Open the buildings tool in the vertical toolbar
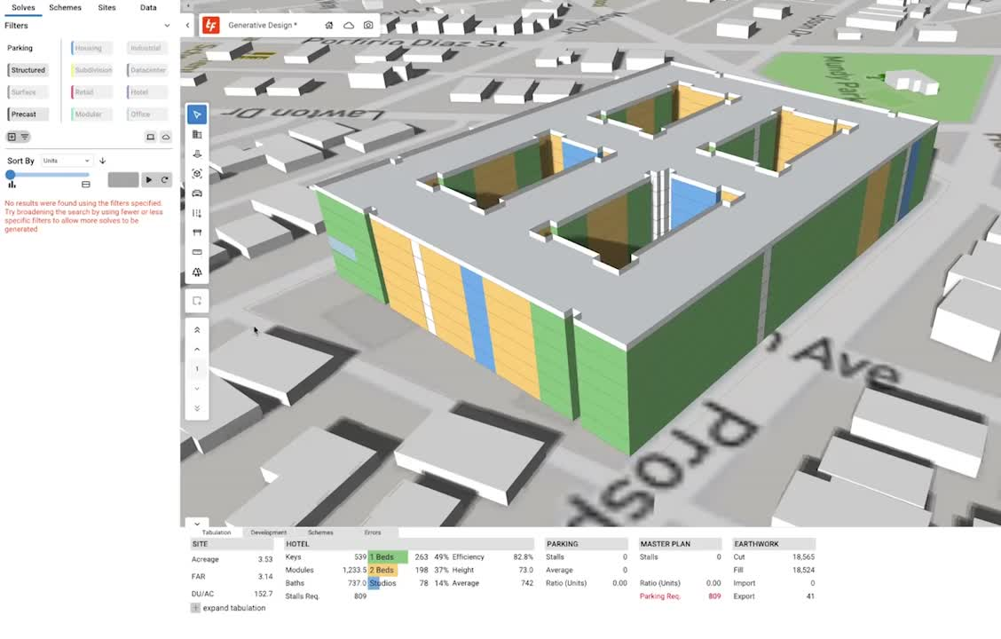The image size is (1001, 639). click(x=197, y=134)
